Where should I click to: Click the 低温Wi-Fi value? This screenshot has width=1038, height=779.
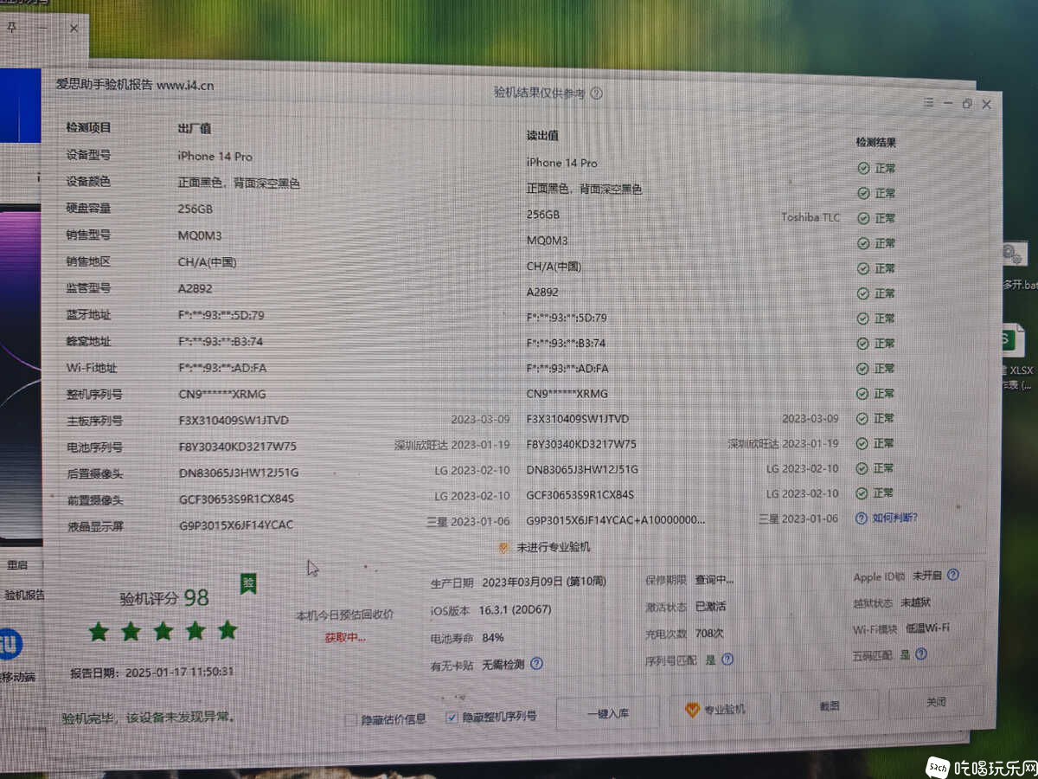click(x=927, y=628)
